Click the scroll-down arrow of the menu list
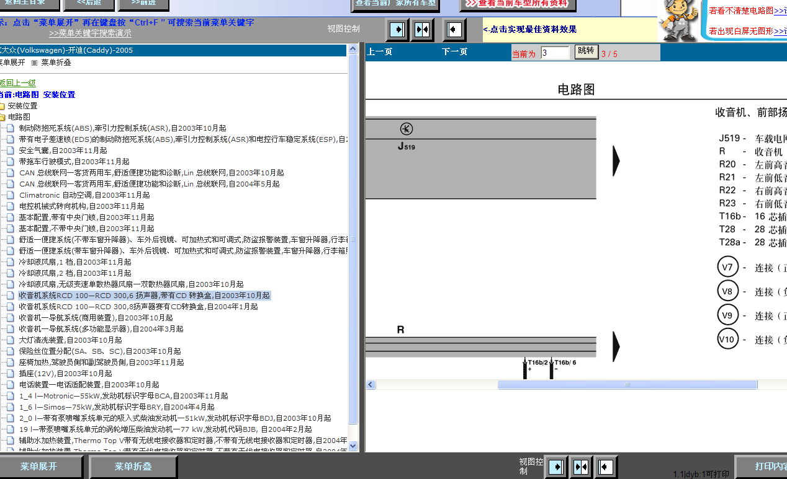787x479 pixels. tap(353, 446)
